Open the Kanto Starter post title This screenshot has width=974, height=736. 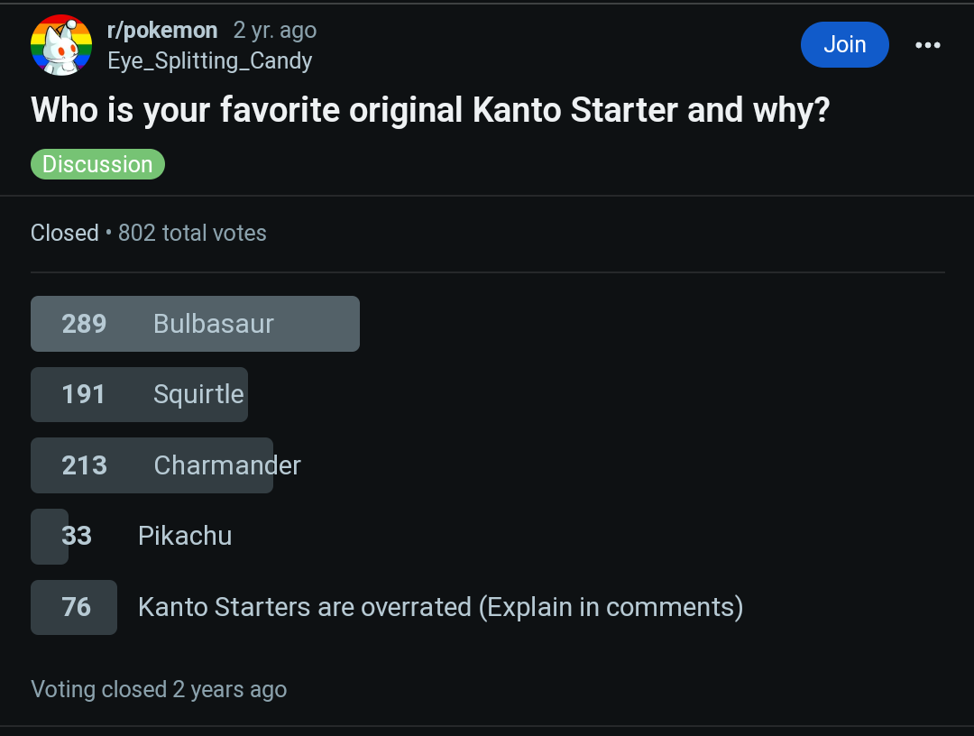click(429, 110)
